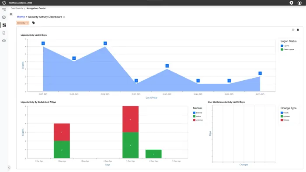This screenshot has width=306, height=172.
Task: Toggle the Updates series in Change Type legend
Action: [285, 116]
